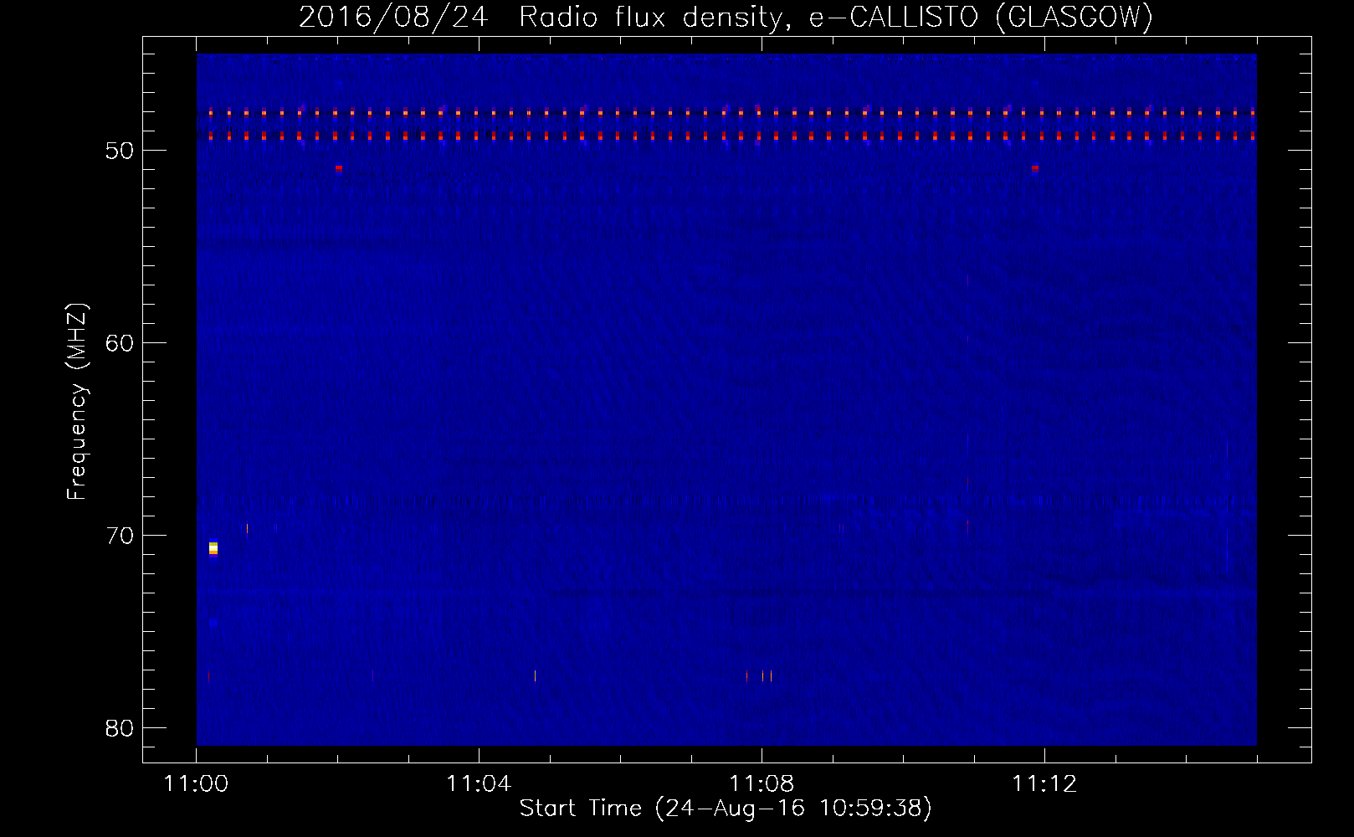Viewport: 1354px width, 837px height.
Task: Click the 11:00 time tick label
Action: pos(196,783)
